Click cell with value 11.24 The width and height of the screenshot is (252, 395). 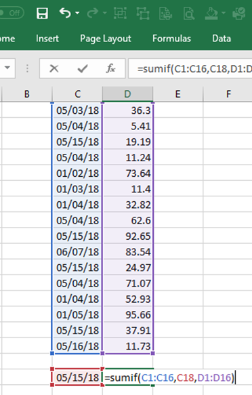click(x=127, y=157)
